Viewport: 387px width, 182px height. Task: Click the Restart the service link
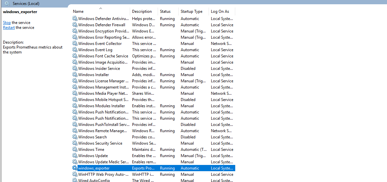click(9, 28)
